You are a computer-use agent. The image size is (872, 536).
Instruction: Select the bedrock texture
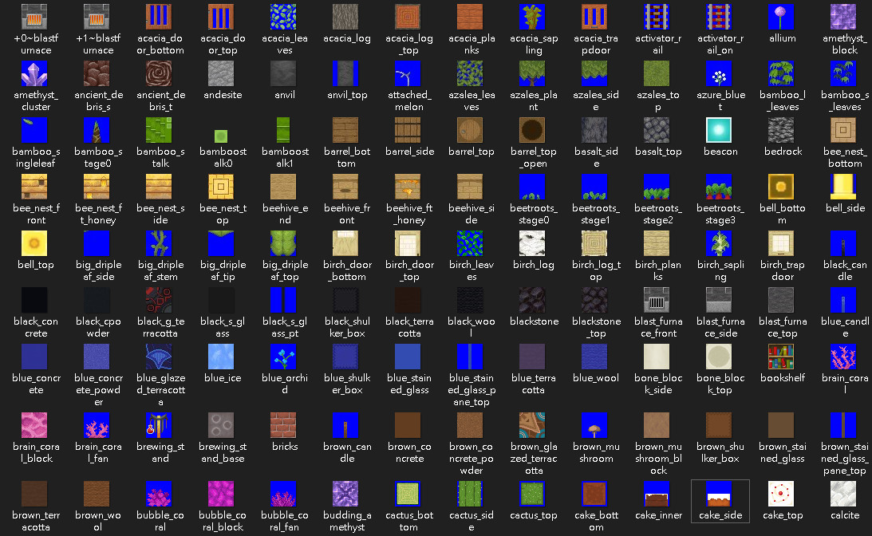(782, 129)
